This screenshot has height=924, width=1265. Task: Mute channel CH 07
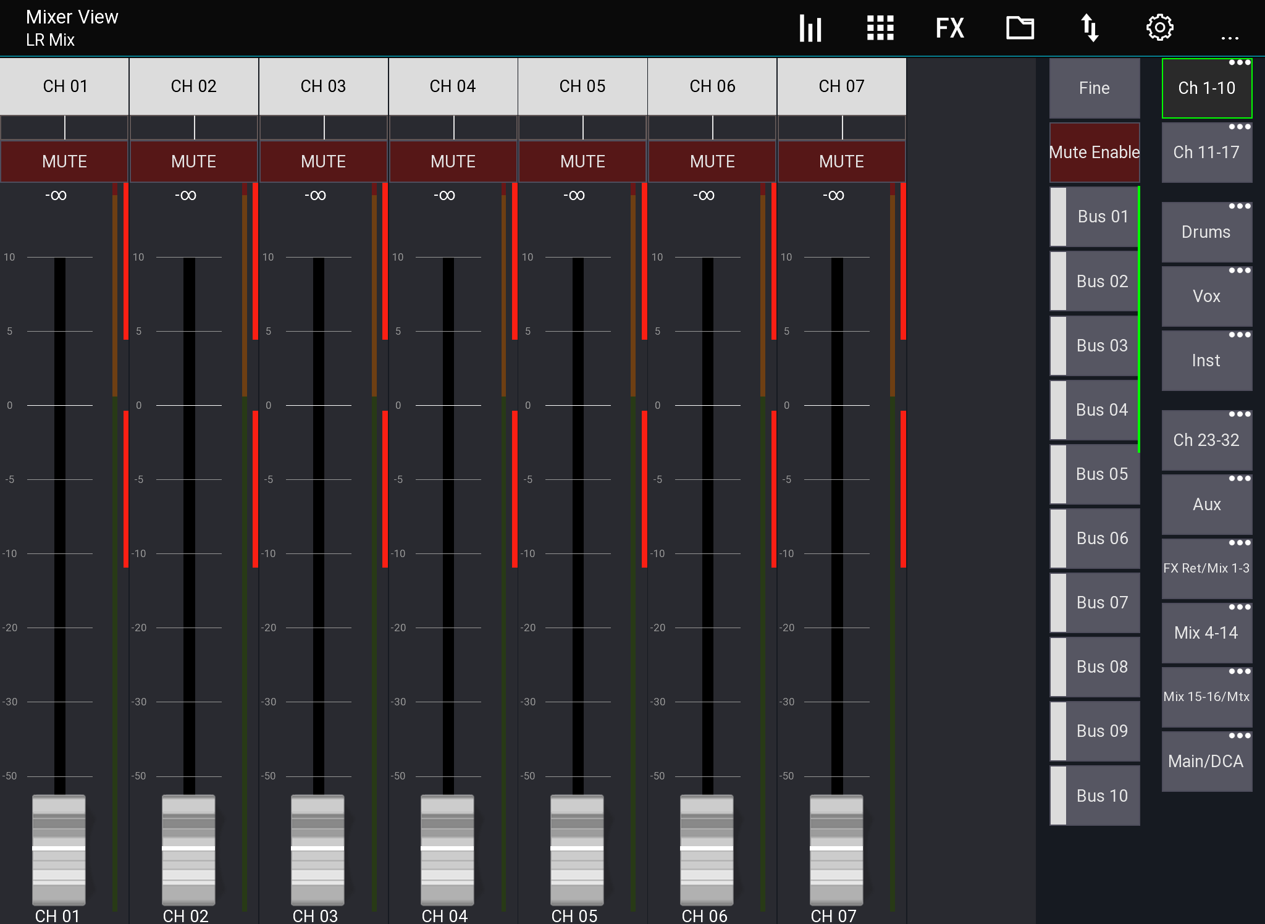(842, 162)
